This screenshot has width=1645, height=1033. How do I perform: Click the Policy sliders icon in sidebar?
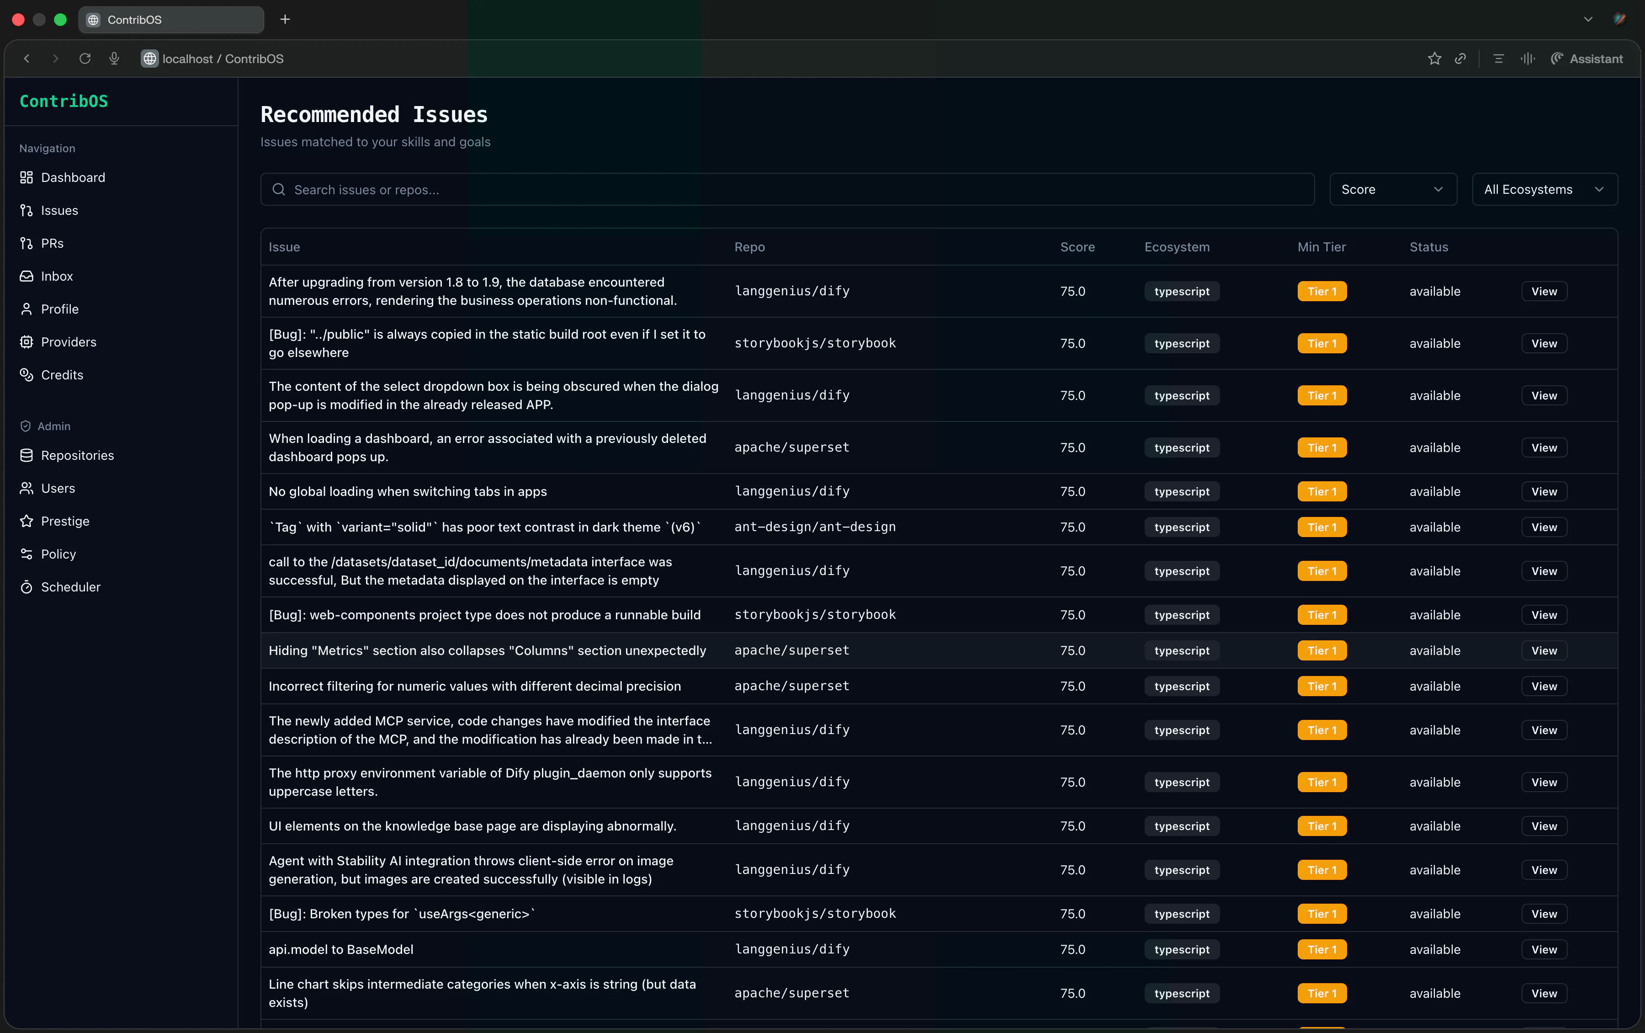coord(27,554)
